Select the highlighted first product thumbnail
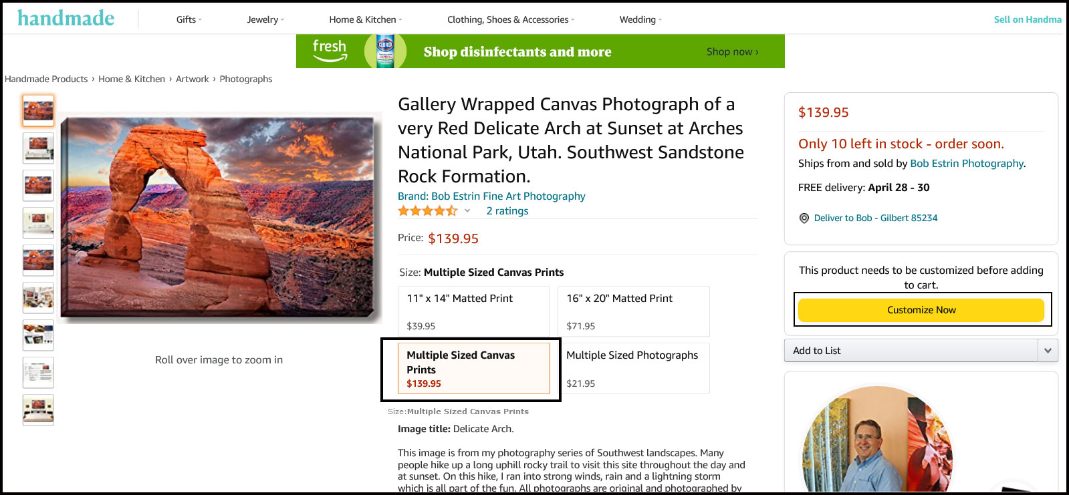1069x495 pixels. pyautogui.click(x=38, y=110)
